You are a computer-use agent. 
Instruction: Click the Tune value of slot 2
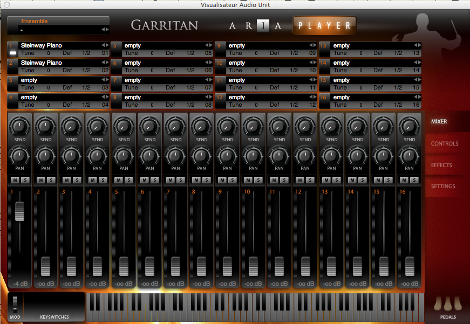[48, 71]
